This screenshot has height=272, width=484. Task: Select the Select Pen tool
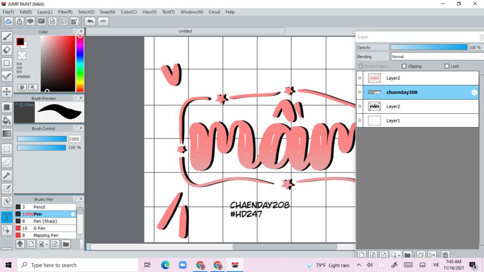pos(7,188)
